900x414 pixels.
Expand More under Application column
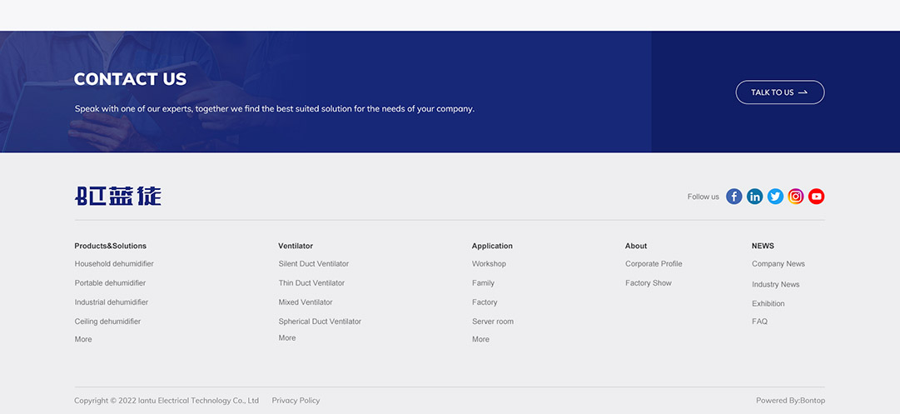pos(480,340)
